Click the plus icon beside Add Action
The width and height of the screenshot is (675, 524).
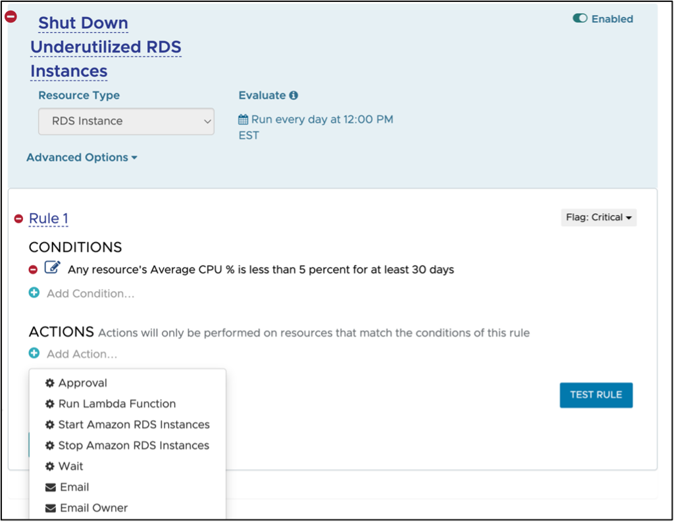pyautogui.click(x=34, y=354)
